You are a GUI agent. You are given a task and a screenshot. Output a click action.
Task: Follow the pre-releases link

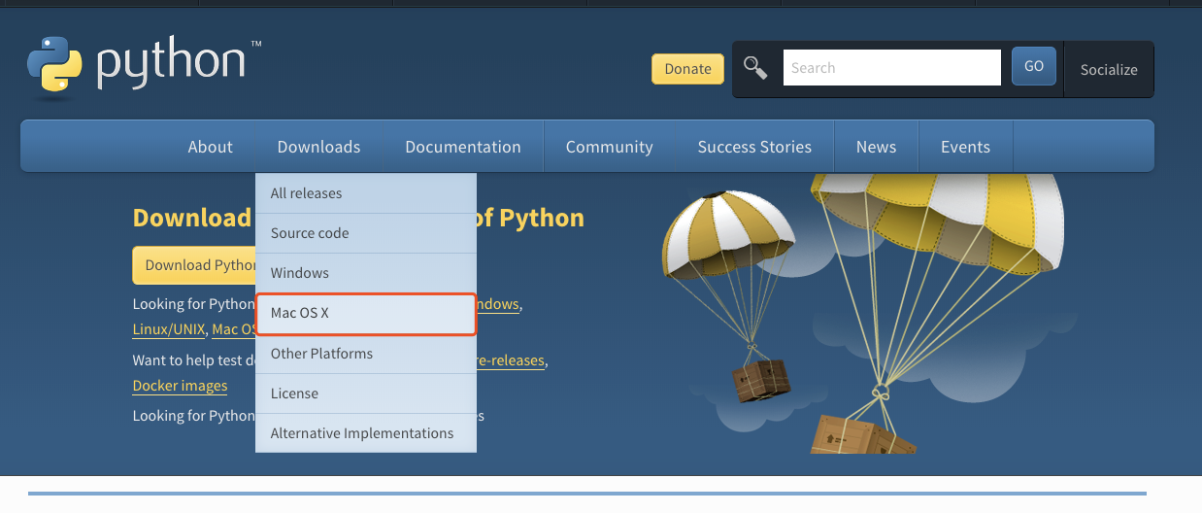click(510, 360)
